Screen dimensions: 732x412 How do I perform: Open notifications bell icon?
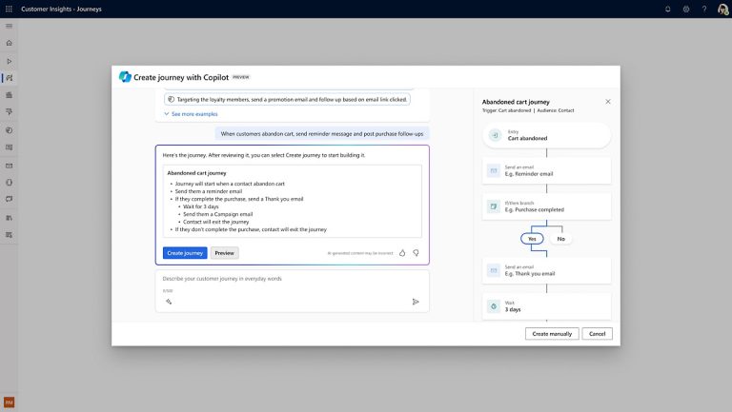coord(667,9)
